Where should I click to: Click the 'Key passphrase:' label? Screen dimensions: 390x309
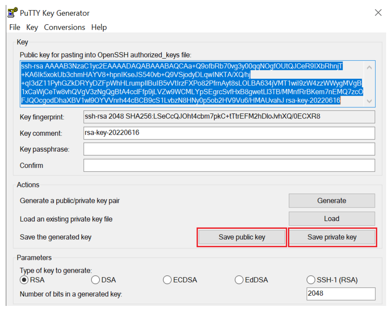click(x=44, y=149)
